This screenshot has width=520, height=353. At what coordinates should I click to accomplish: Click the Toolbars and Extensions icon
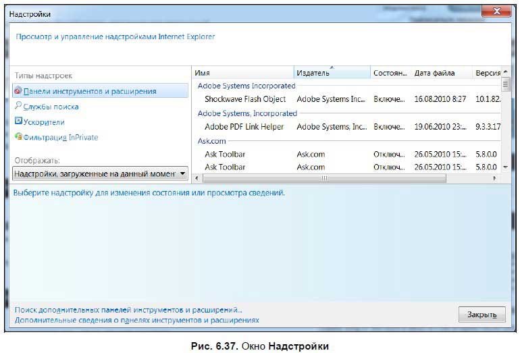click(18, 91)
